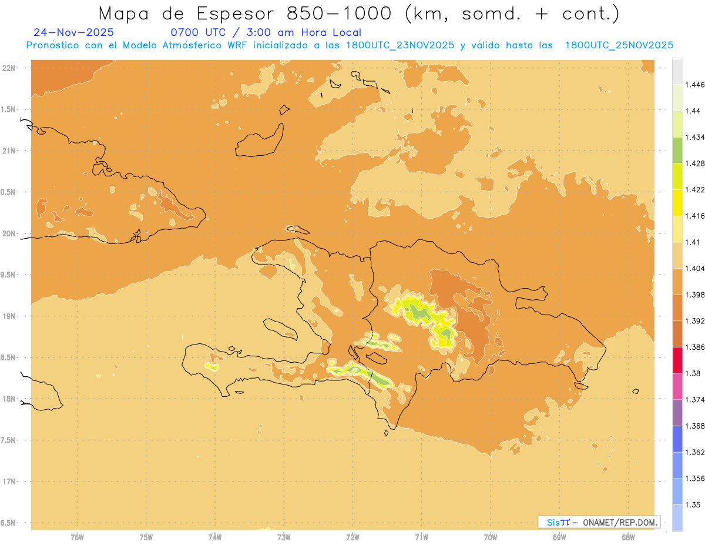Click the colorbar value '1.416'
The image size is (705, 545).
coord(695,216)
